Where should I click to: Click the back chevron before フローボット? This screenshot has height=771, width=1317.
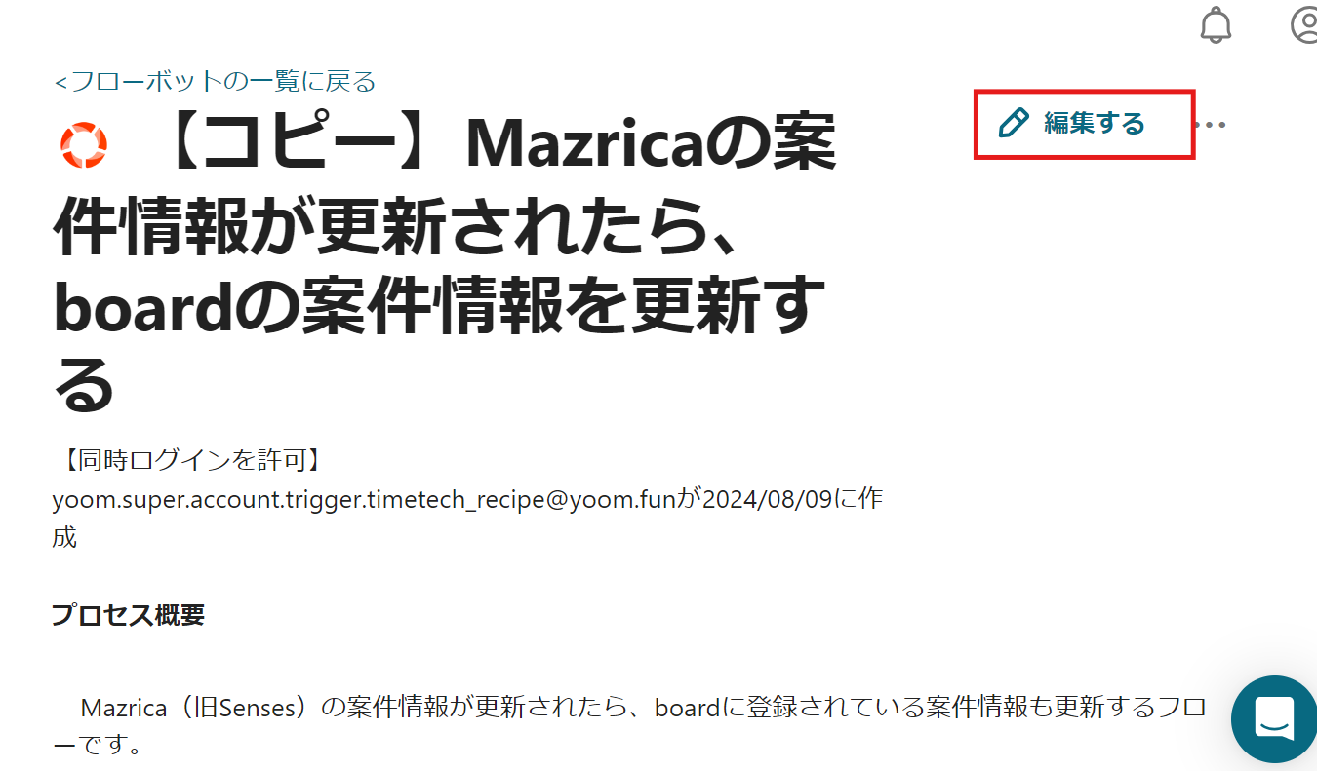pos(60,82)
